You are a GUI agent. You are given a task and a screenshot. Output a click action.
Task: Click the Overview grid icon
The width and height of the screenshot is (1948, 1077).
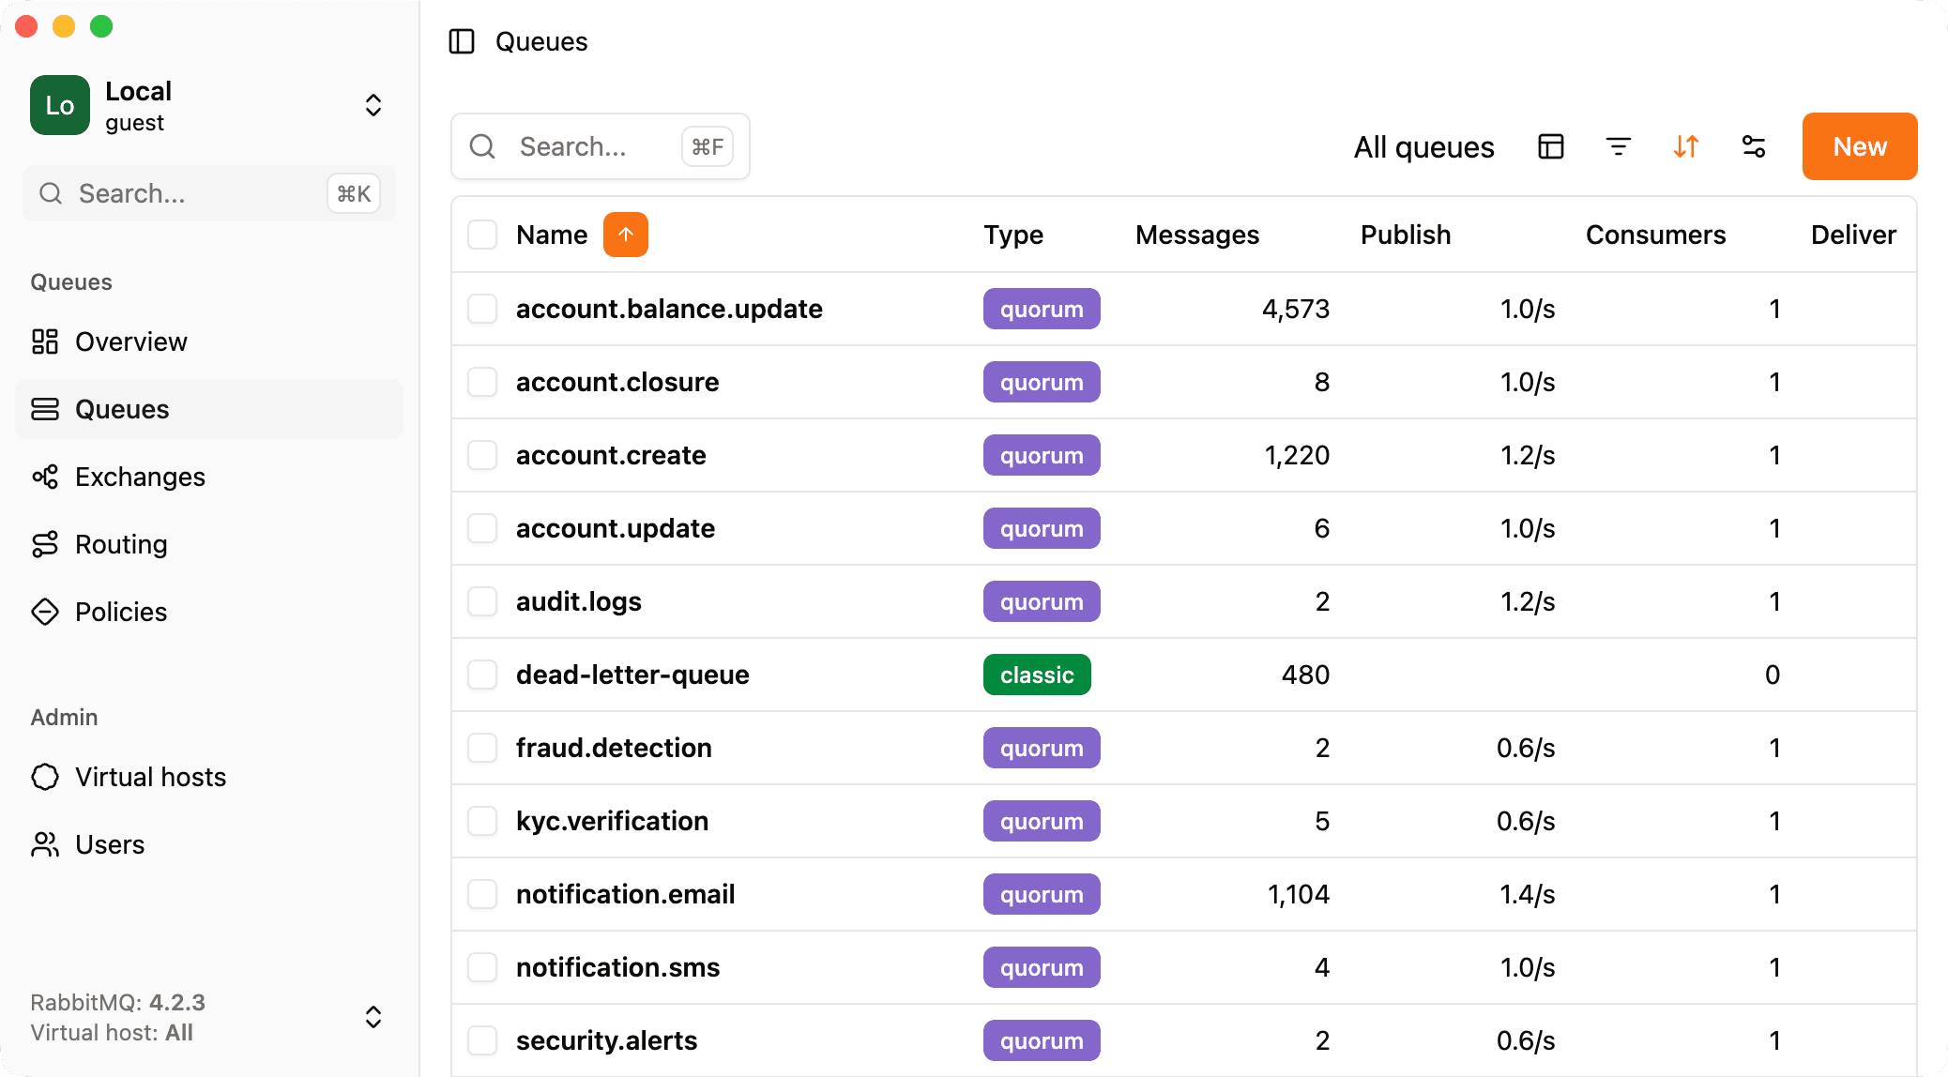[45, 341]
